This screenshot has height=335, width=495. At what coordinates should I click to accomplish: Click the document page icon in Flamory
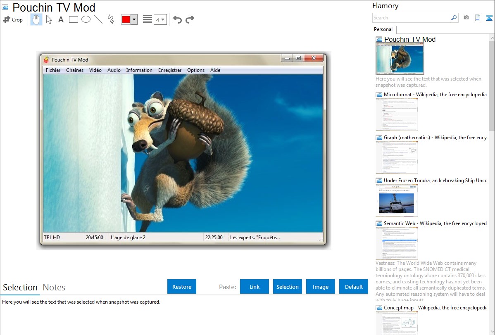pos(478,18)
